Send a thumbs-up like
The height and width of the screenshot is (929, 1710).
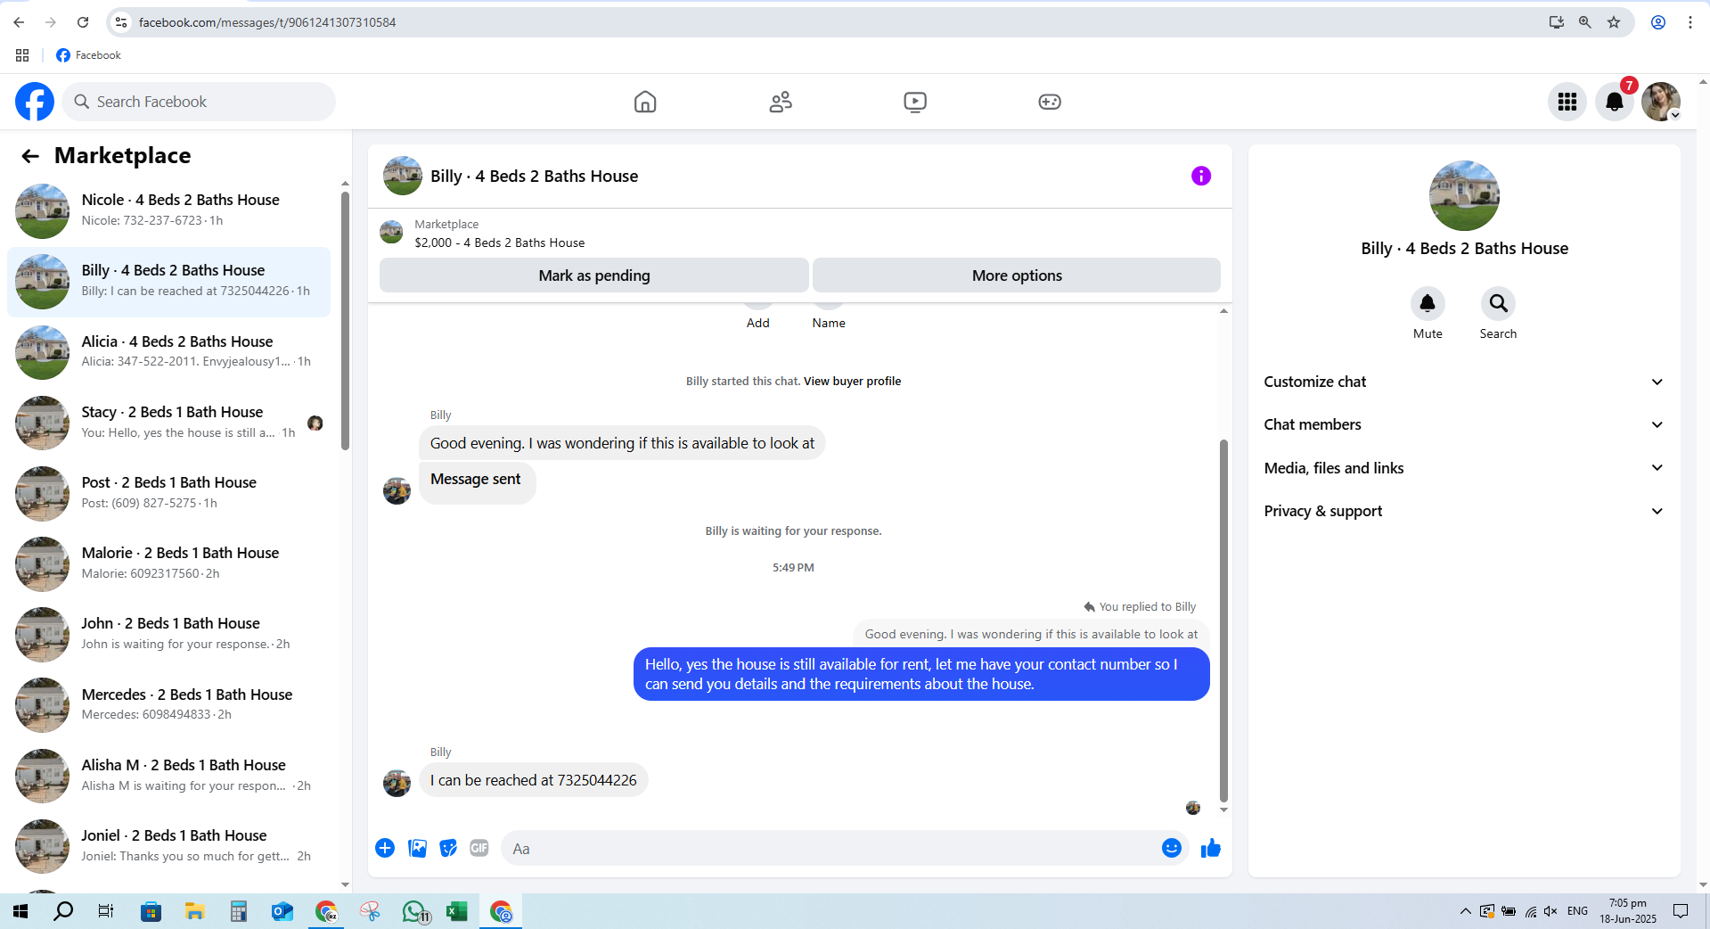[x=1210, y=848]
